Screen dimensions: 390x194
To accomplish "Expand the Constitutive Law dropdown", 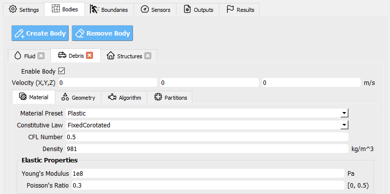I will click(207, 125).
